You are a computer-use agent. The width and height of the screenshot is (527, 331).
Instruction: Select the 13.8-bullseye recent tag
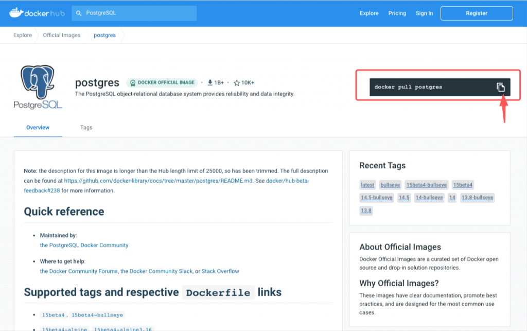[477, 198]
